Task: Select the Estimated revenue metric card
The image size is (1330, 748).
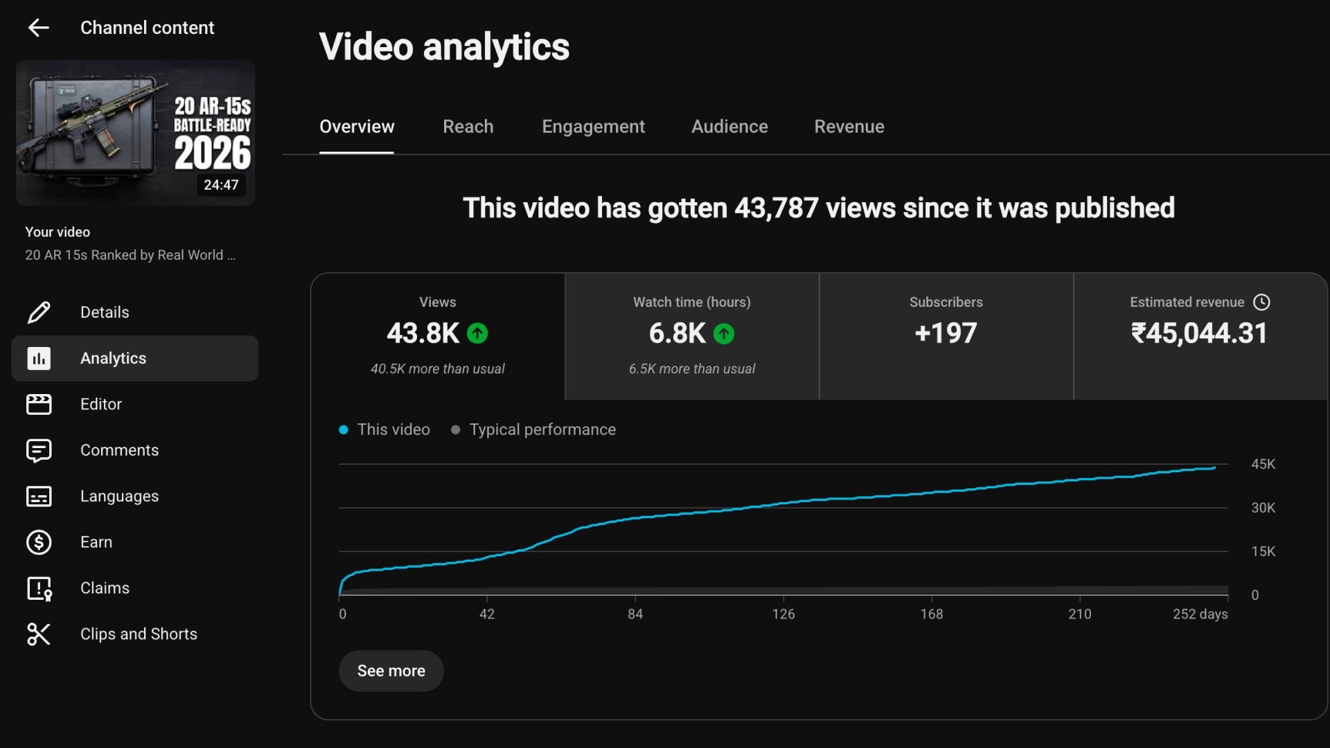Action: coord(1200,337)
